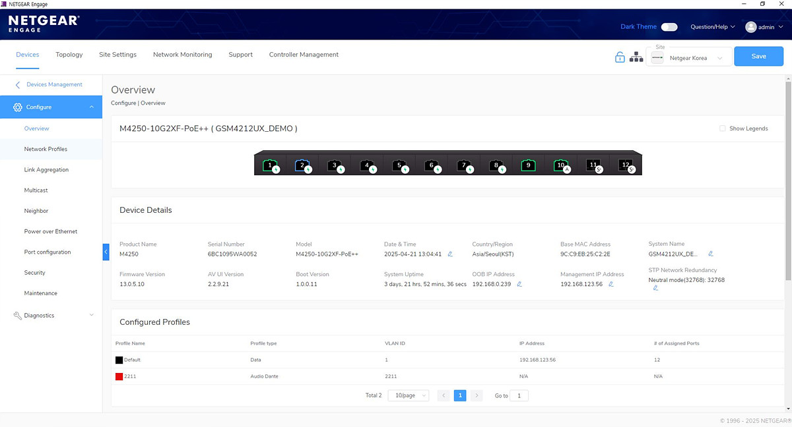Go to the Devices tab

coord(28,55)
